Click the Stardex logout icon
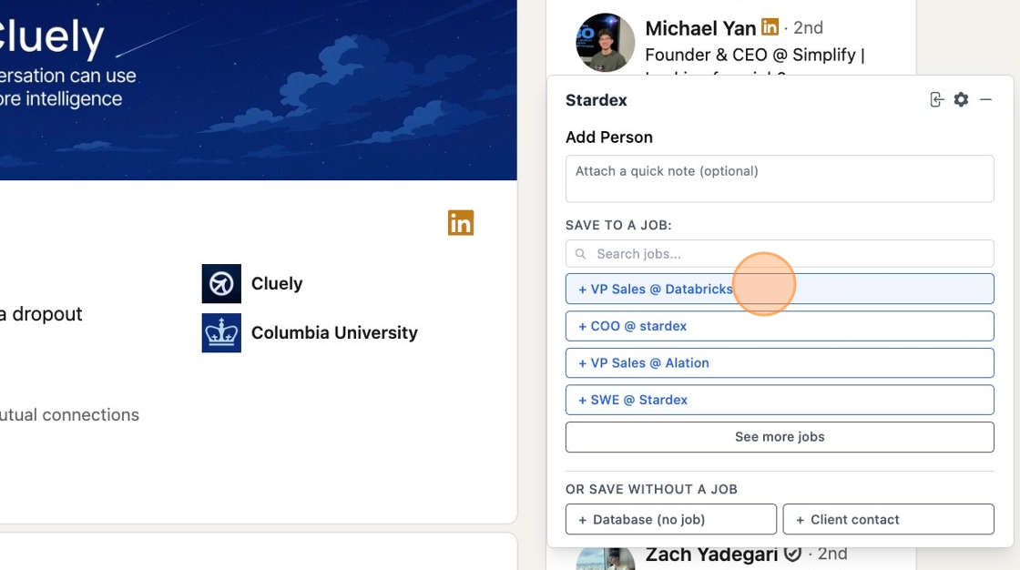This screenshot has width=1020, height=570. click(936, 100)
